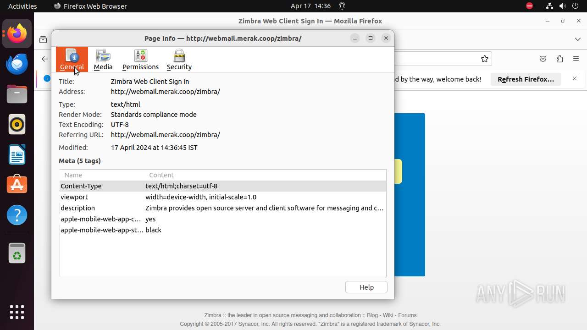Select the description meta tag row
587x330 pixels.
[223, 208]
